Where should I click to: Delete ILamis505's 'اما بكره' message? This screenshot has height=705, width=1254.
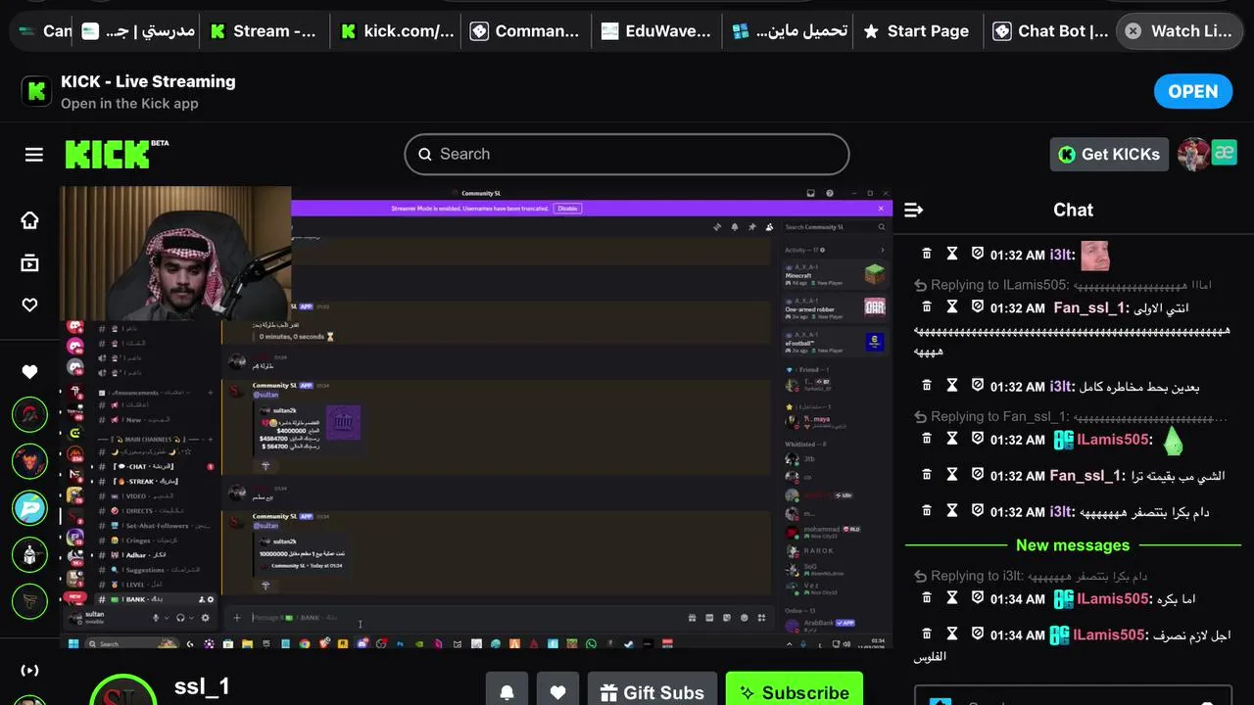(x=927, y=598)
